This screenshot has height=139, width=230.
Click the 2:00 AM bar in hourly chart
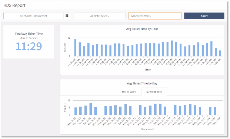(211, 49)
